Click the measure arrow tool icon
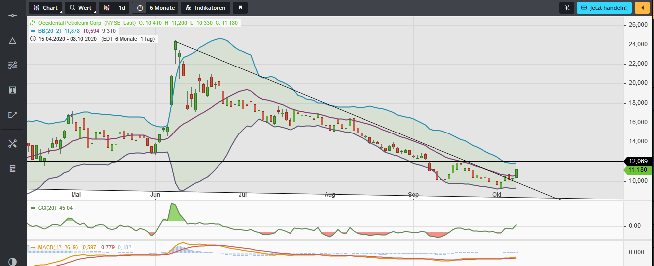 click(x=13, y=115)
